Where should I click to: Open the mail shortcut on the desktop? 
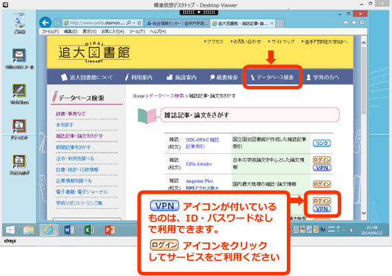pyautogui.click(x=19, y=58)
